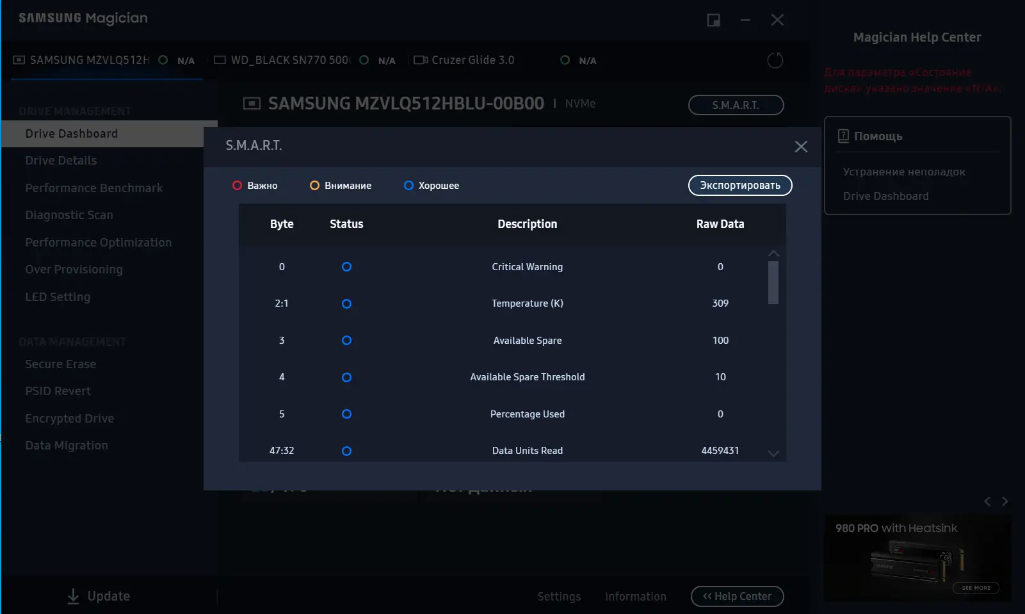
Task: Open Diagnostic Scan page
Action: coord(69,215)
